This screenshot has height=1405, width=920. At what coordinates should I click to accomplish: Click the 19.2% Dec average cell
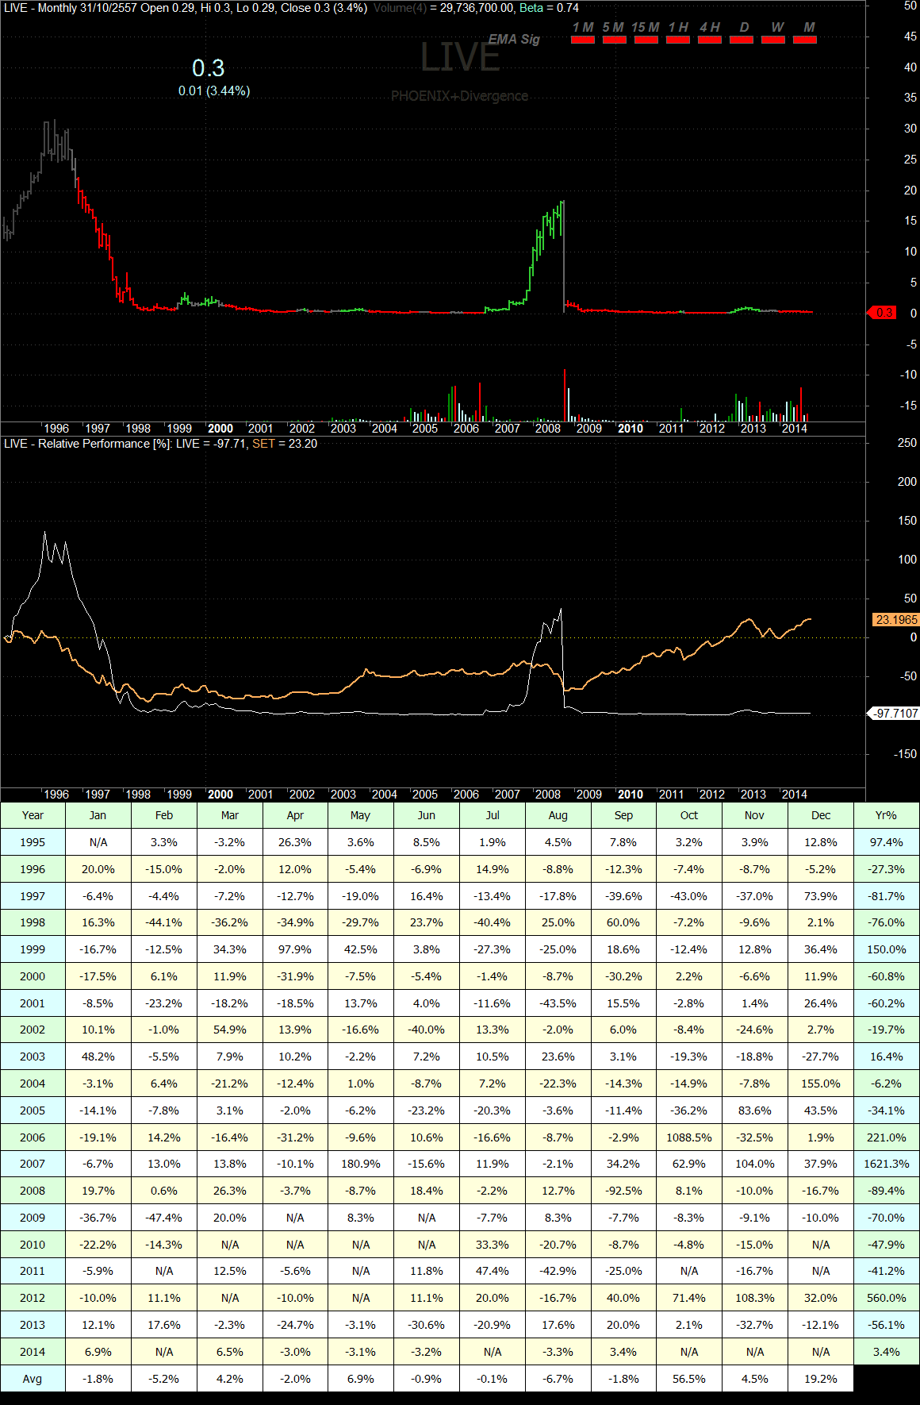pyautogui.click(x=821, y=1379)
